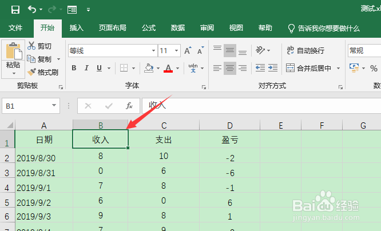Click the 自动换行 wrap text button
The width and height of the screenshot is (381, 231).
[x=305, y=50]
